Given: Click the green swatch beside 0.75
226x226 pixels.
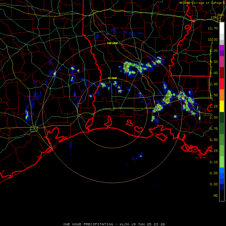Looking at the screenshot, I should 222,129.
